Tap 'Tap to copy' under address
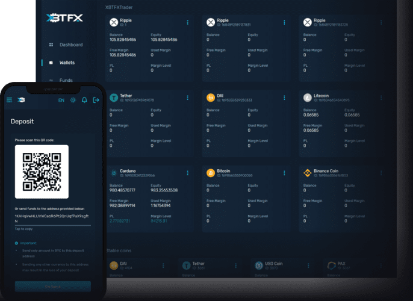Screen dimensions: 413x301 click(x=23, y=229)
